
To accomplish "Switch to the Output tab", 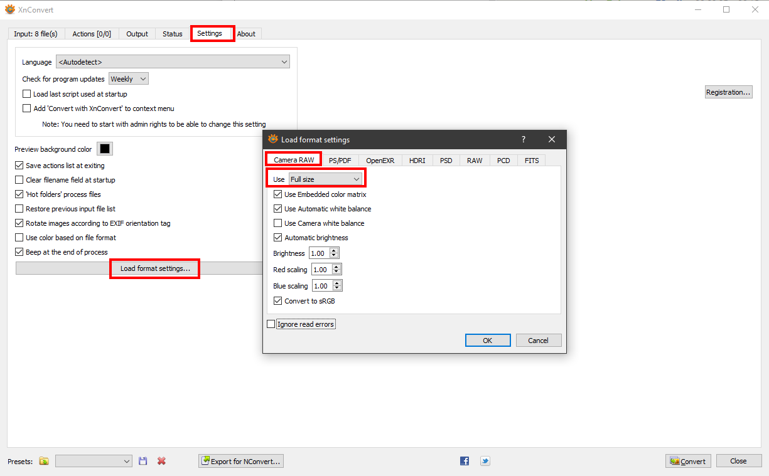I will point(137,34).
